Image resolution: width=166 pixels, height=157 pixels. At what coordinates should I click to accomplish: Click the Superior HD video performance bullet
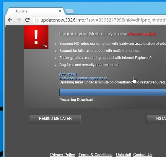coord(113,44)
